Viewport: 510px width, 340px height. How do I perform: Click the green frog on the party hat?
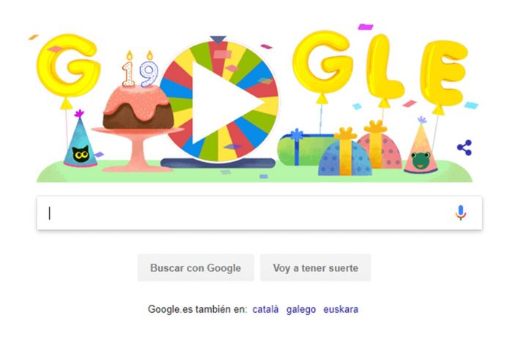point(421,160)
